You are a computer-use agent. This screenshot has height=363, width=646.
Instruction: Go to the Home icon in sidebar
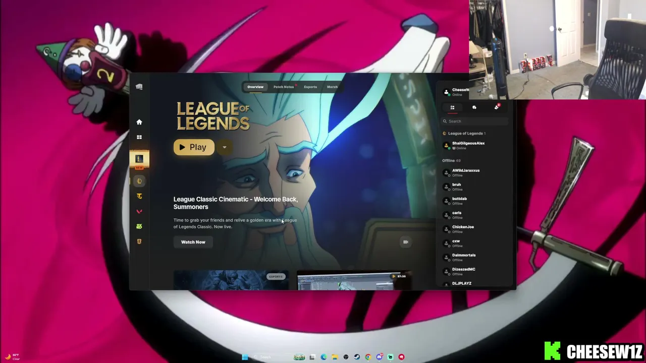[139, 122]
